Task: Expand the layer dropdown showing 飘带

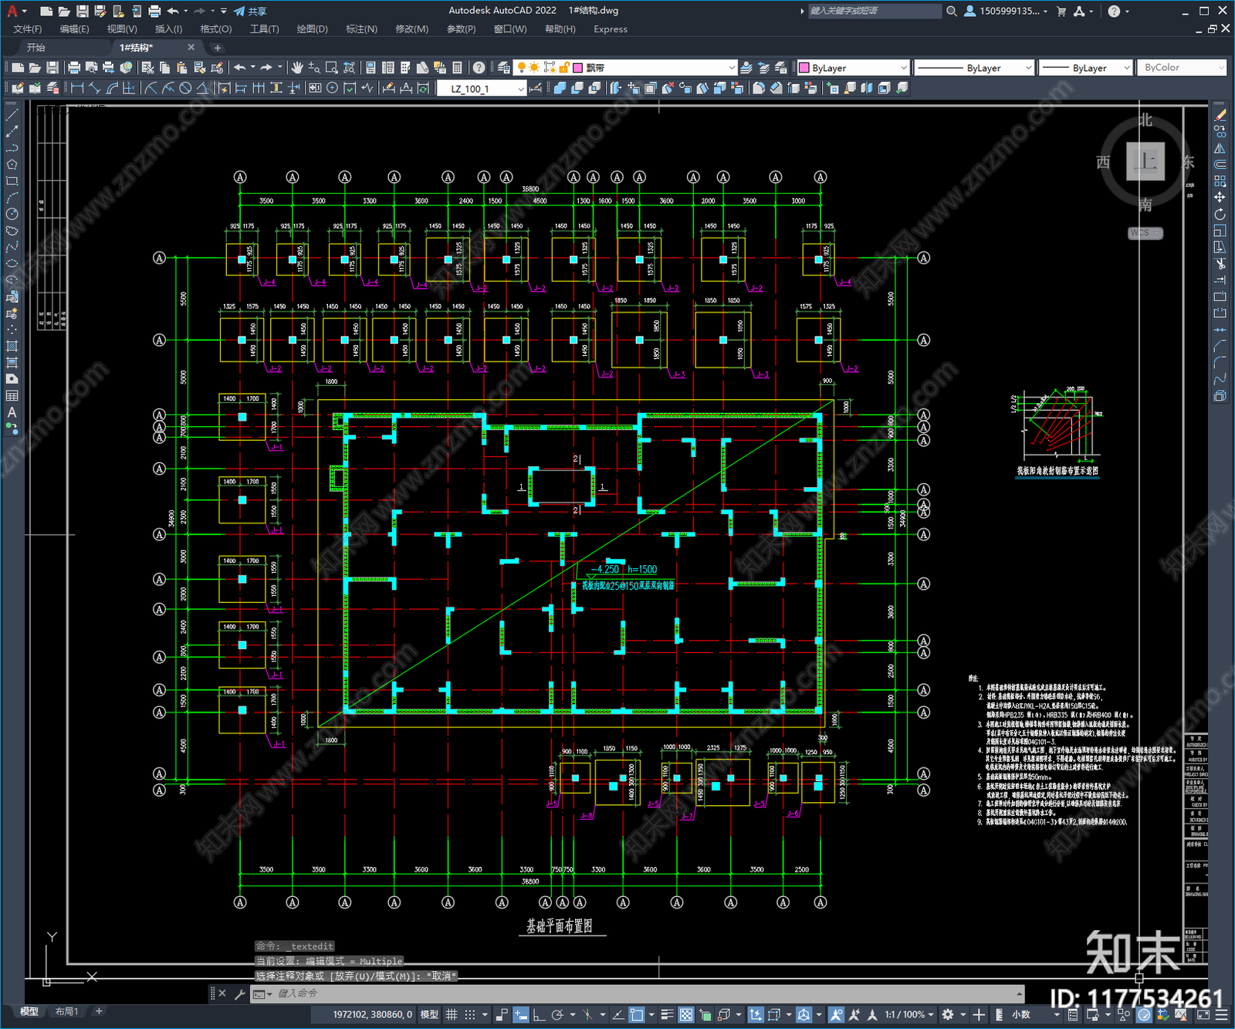Action: point(731,68)
